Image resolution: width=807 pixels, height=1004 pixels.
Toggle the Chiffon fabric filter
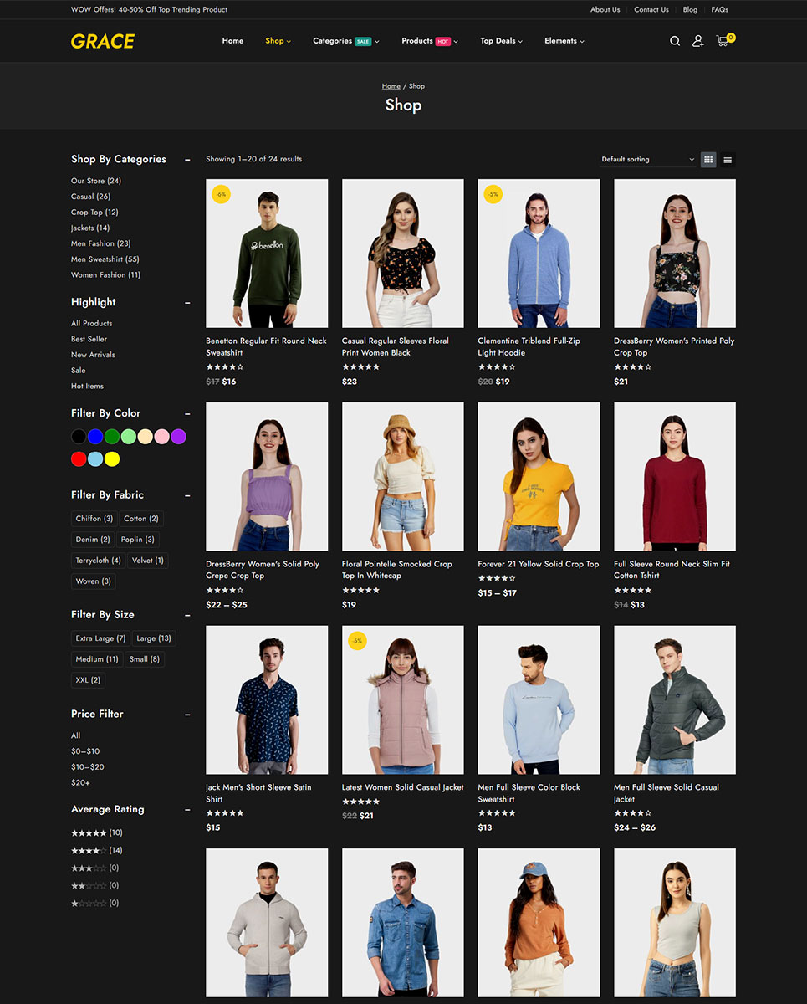[x=94, y=519]
